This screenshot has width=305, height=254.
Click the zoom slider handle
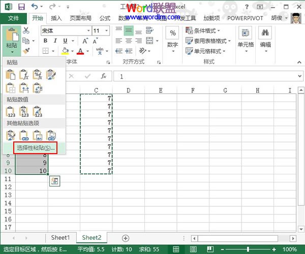[248, 249]
